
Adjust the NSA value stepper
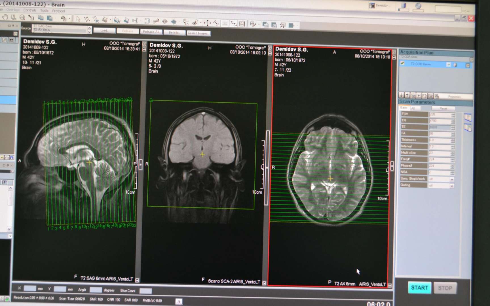453,173
